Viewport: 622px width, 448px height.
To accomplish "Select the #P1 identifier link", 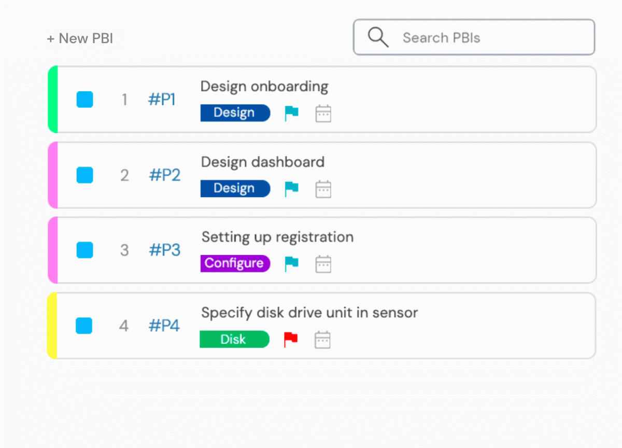I will coord(162,99).
